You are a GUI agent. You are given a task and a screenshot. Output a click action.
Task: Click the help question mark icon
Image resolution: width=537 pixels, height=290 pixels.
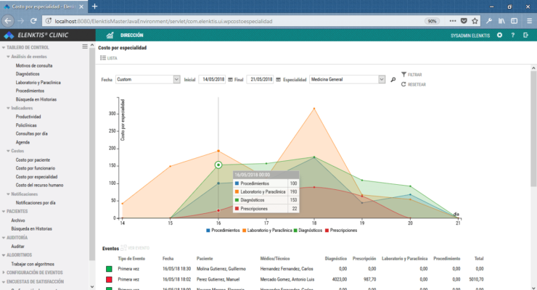(x=512, y=35)
